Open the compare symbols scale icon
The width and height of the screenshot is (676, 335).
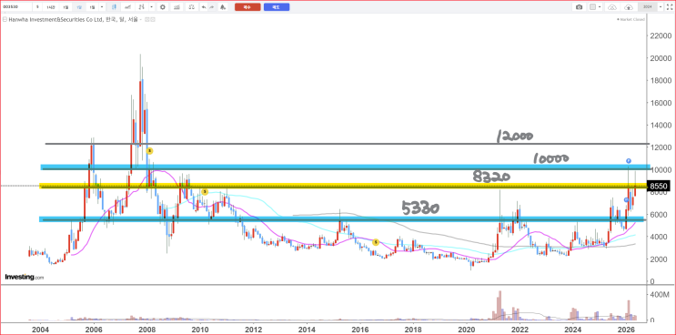[191, 7]
